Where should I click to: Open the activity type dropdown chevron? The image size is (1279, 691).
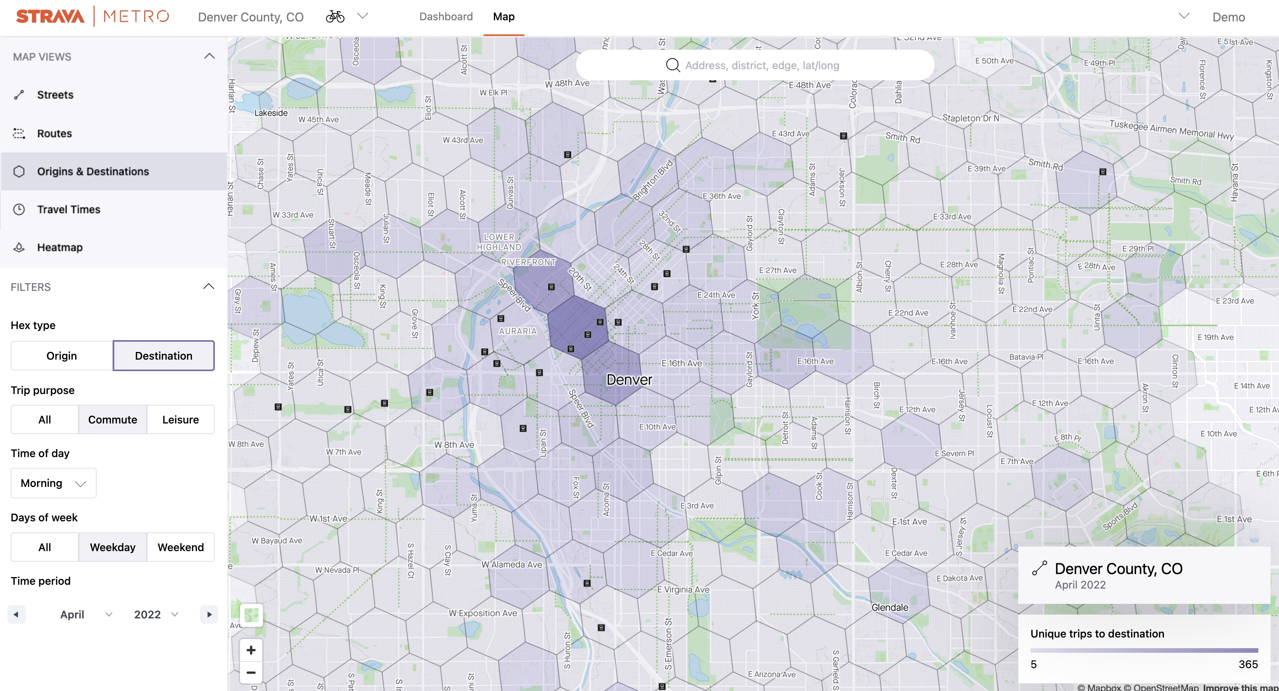pos(363,16)
